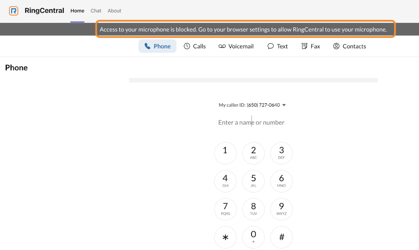The width and height of the screenshot is (419, 250).
Task: Switch to the Fax tab
Action: (311, 46)
